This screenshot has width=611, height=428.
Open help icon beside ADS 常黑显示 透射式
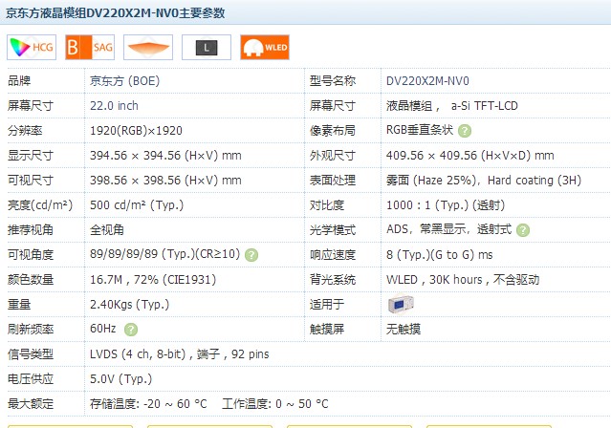pos(523,230)
